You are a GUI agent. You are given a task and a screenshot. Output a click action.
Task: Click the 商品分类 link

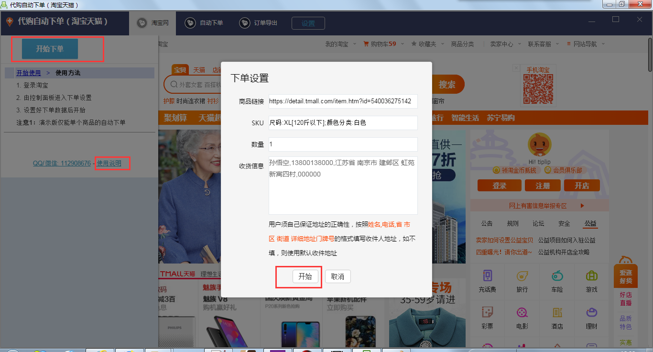tap(463, 44)
